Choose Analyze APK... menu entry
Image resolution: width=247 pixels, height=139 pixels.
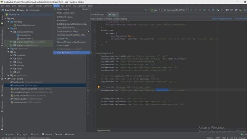(x=72, y=39)
